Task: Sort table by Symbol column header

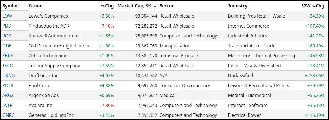Action: point(10,6)
